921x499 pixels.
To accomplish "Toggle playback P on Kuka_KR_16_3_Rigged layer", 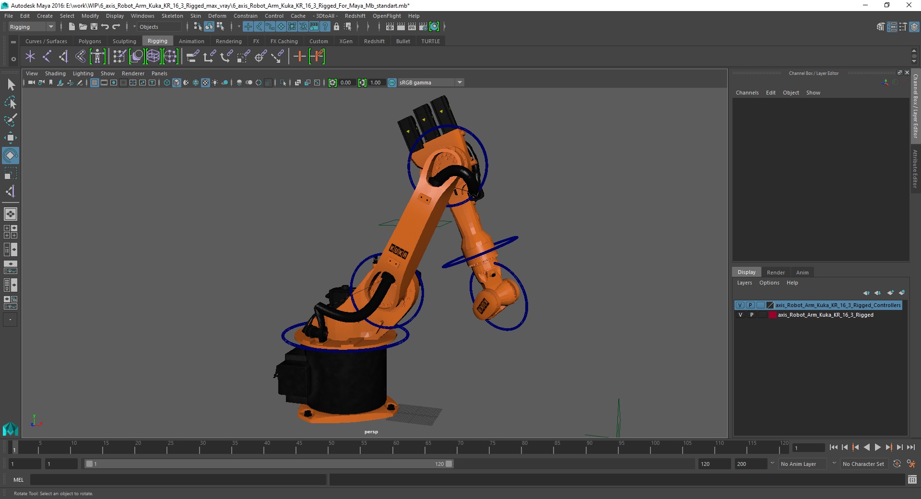I will (x=752, y=315).
